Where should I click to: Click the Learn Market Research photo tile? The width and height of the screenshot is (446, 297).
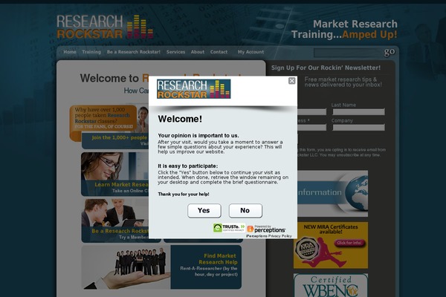pos(114,174)
